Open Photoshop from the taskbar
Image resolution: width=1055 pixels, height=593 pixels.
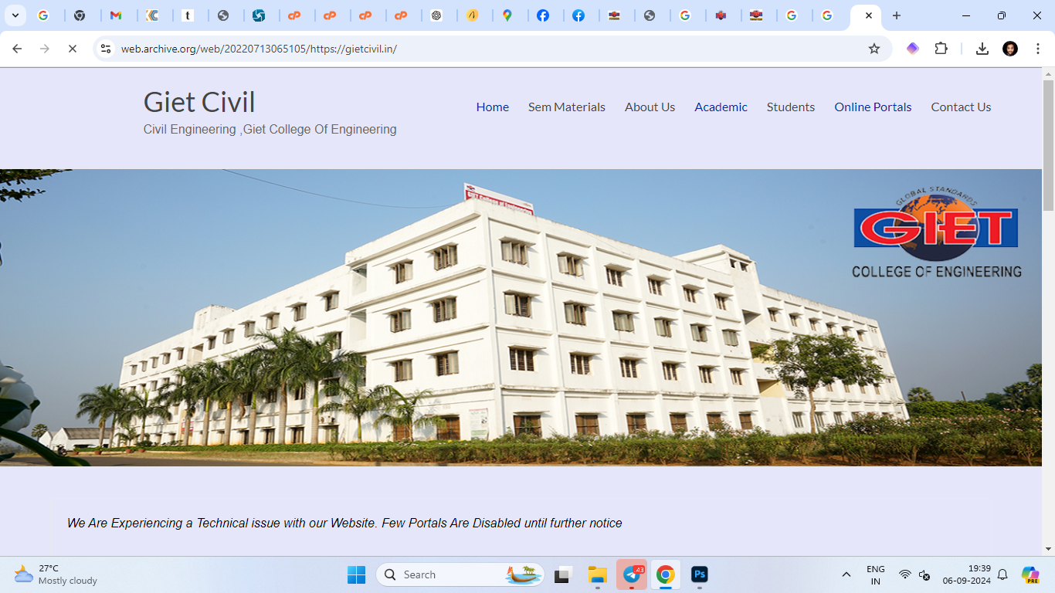[700, 574]
